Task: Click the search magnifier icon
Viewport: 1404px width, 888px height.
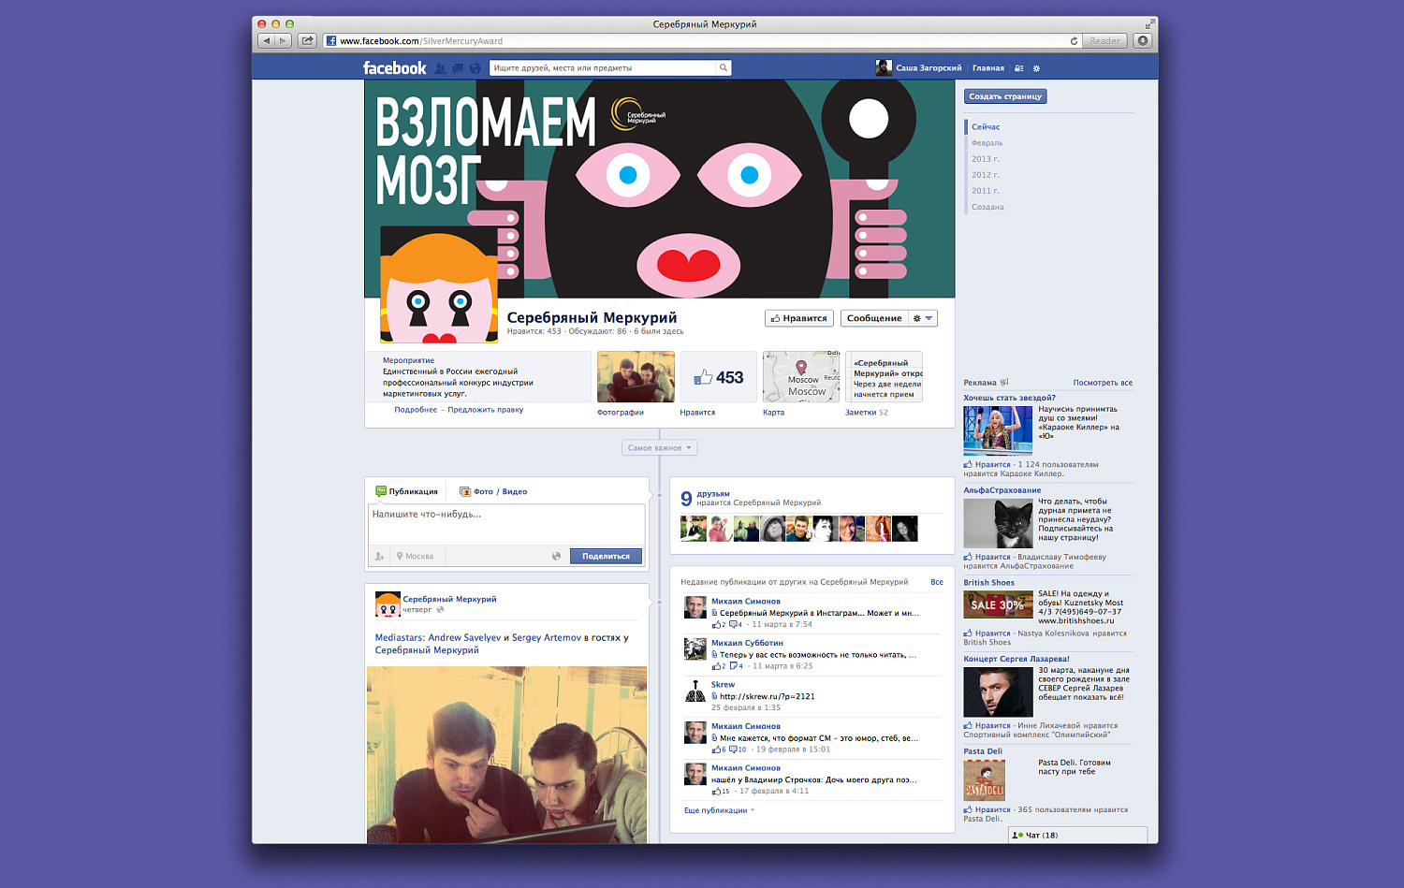Action: point(724,67)
